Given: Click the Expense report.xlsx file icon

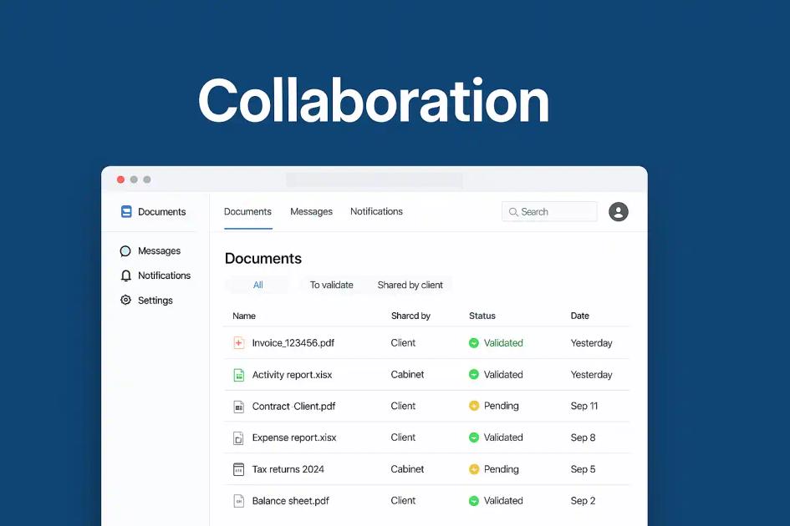Looking at the screenshot, I should [239, 437].
